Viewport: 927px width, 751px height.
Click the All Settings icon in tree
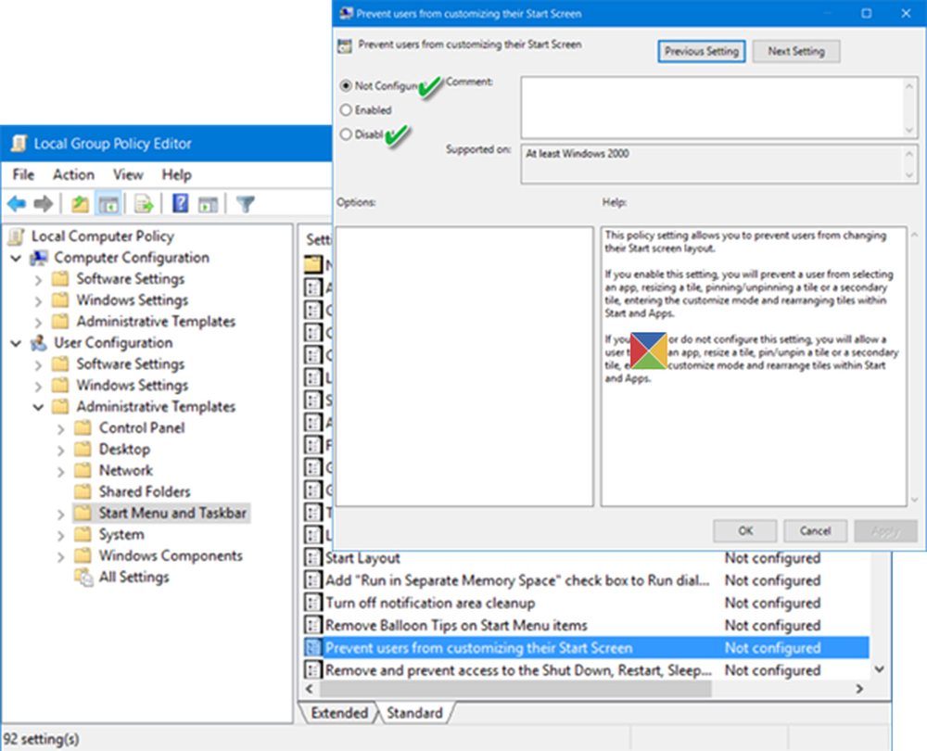[83, 577]
